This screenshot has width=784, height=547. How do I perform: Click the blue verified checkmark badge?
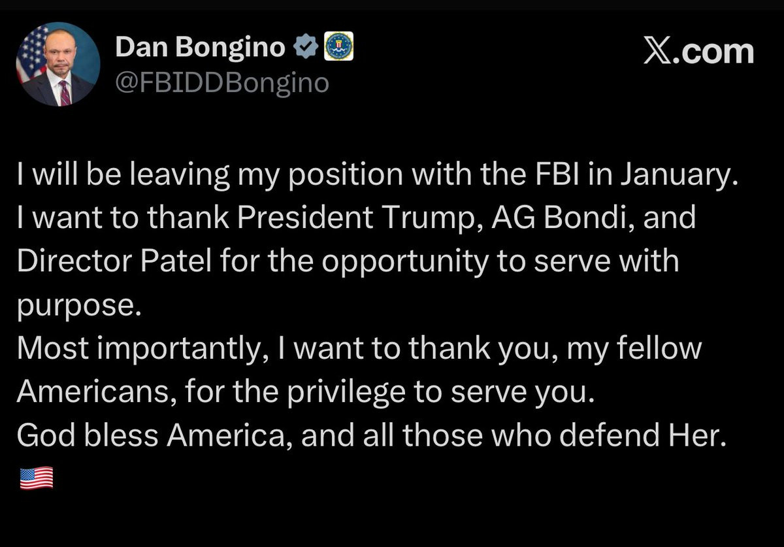[306, 47]
